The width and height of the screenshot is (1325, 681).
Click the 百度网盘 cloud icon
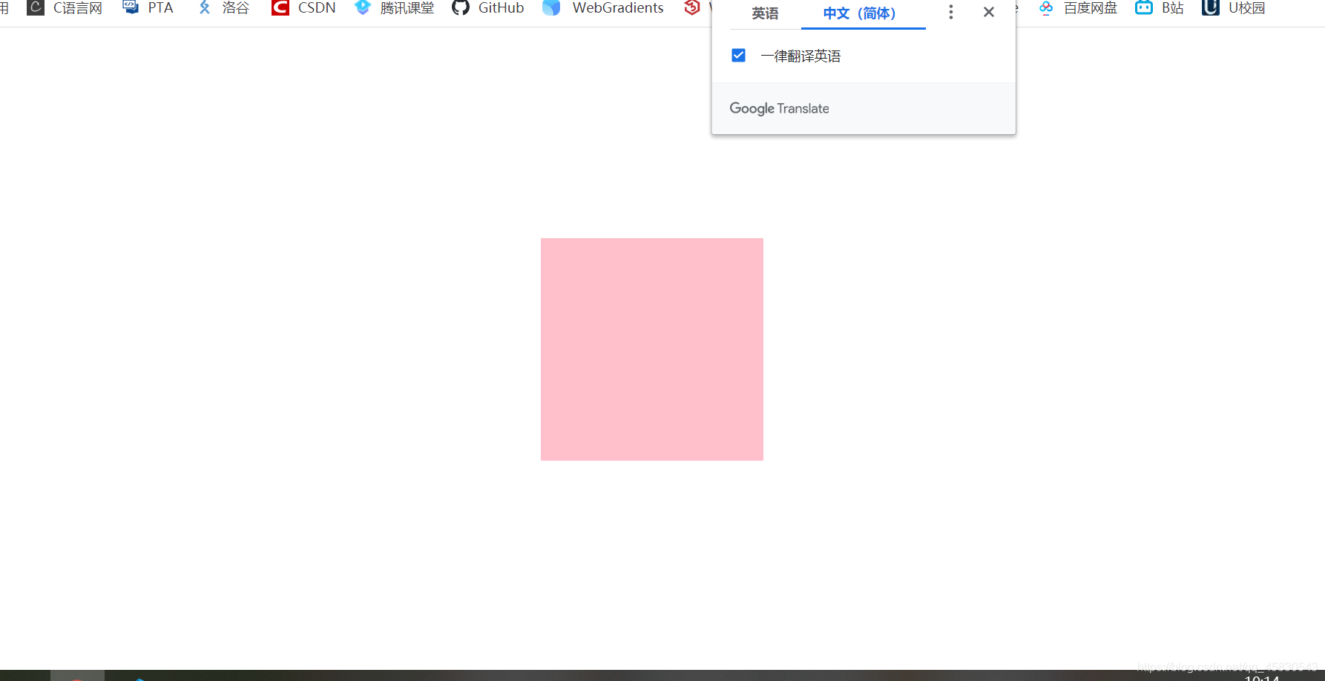tap(1046, 7)
